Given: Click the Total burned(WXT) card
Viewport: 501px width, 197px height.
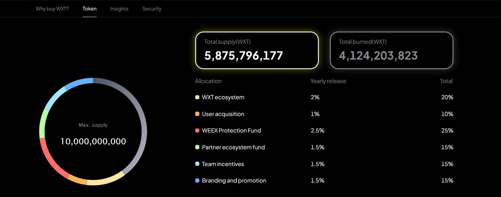Looking at the screenshot, I should (x=391, y=50).
